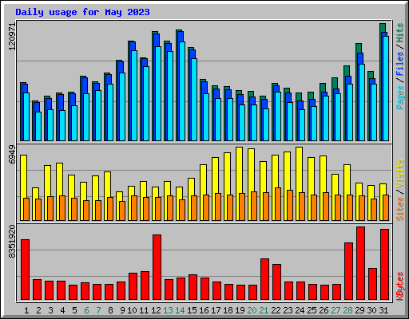This screenshot has width=409, height=319.
Task: Click the 8351920 bottom axis value
Action: (12, 242)
